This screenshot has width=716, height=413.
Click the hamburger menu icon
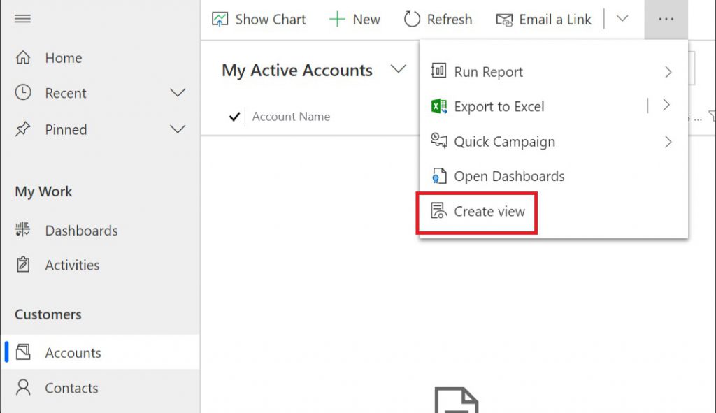22,19
